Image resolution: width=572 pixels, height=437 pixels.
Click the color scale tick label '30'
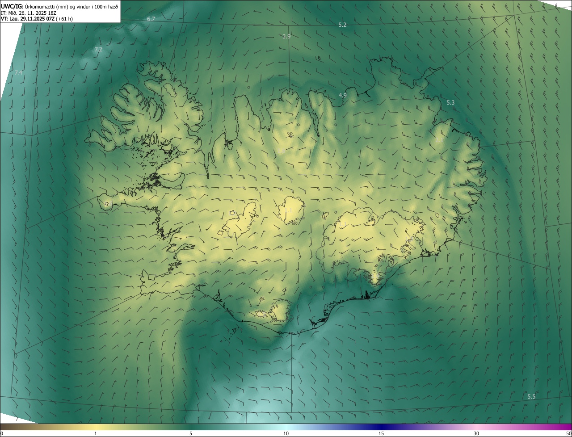[x=476, y=433]
